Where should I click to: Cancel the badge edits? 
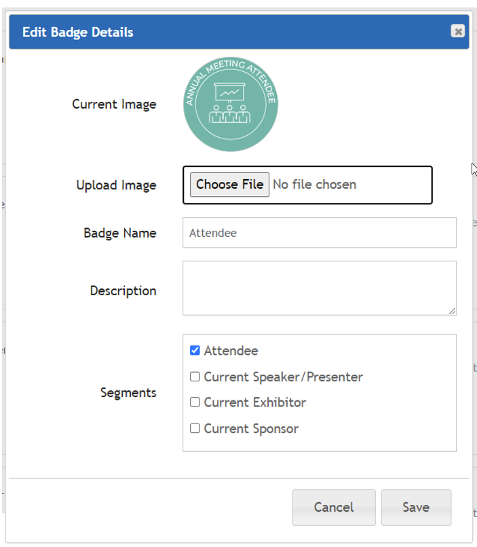point(333,507)
